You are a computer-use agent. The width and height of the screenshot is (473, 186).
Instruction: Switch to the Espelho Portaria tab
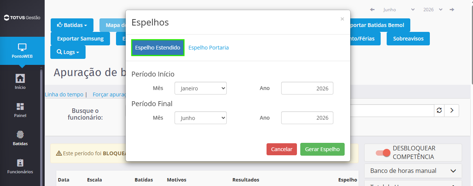click(208, 48)
